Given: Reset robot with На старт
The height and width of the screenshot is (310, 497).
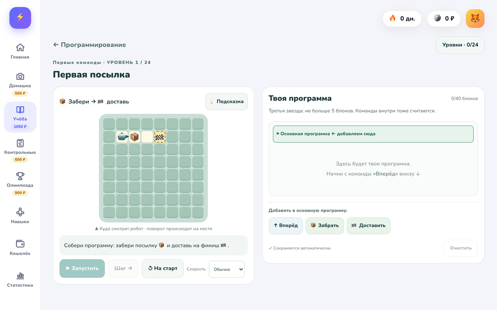Looking at the screenshot, I should pos(163,268).
